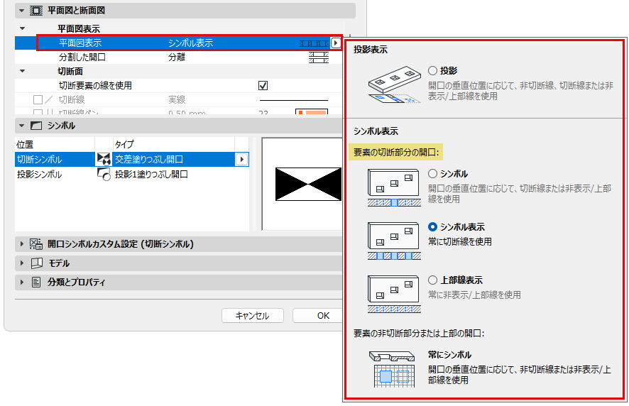Click the 切断シンボル crossed-fill icon
Viewport: 629px width, 406px height.
point(104,159)
